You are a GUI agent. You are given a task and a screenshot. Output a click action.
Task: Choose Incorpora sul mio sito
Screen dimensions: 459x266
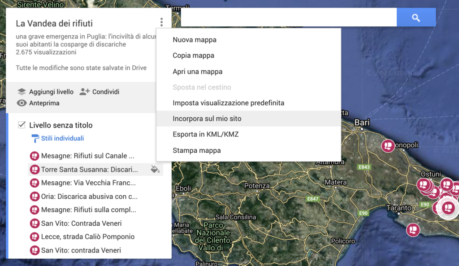point(248,119)
